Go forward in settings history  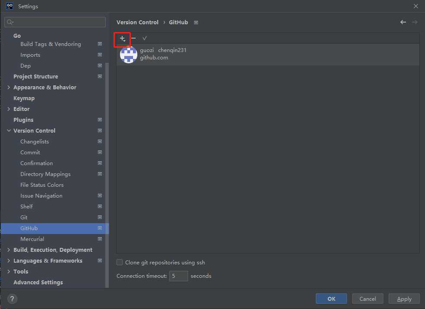(415, 22)
